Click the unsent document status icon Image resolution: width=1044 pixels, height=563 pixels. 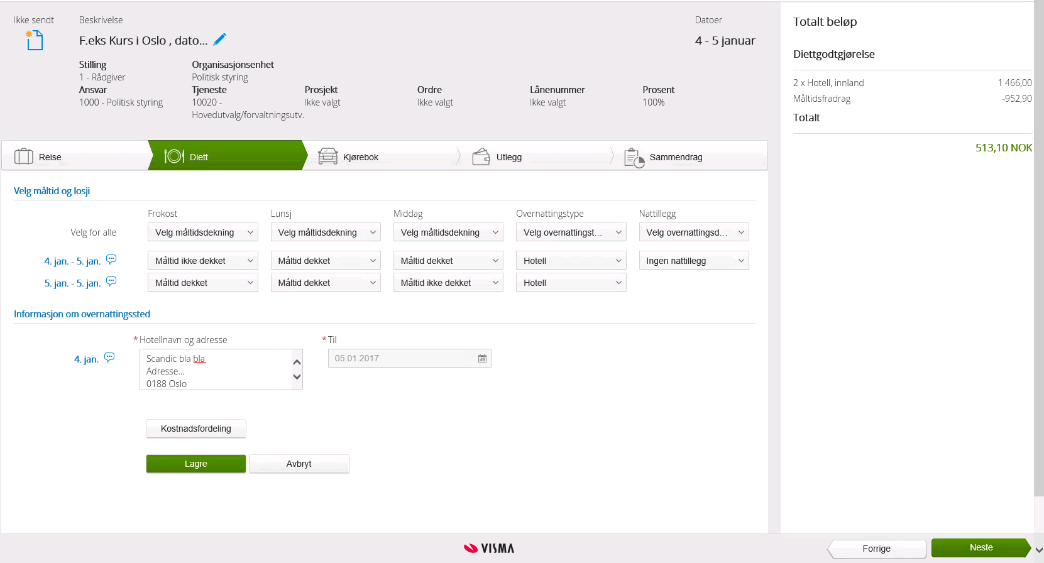(34, 40)
